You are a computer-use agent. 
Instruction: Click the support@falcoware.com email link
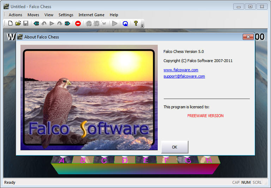(184, 76)
